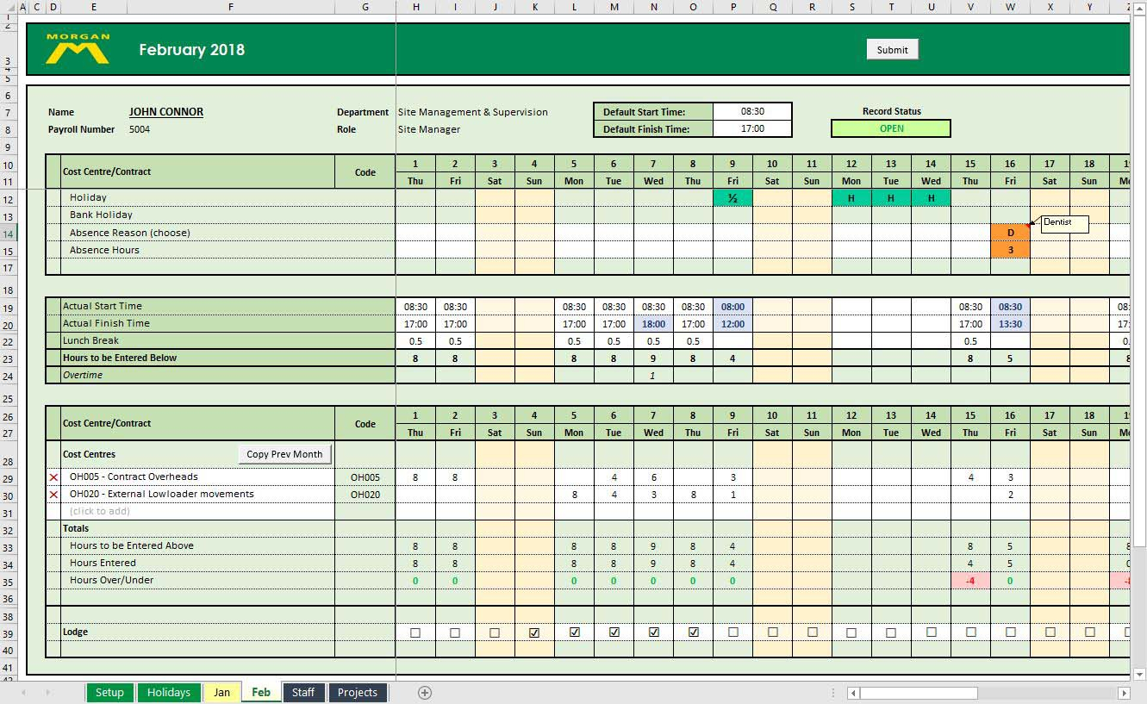Click the H holiday cell for Tue 13
The width and height of the screenshot is (1147, 704).
[891, 198]
